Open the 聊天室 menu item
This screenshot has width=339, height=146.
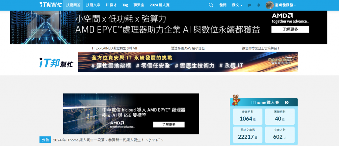[x=139, y=5]
